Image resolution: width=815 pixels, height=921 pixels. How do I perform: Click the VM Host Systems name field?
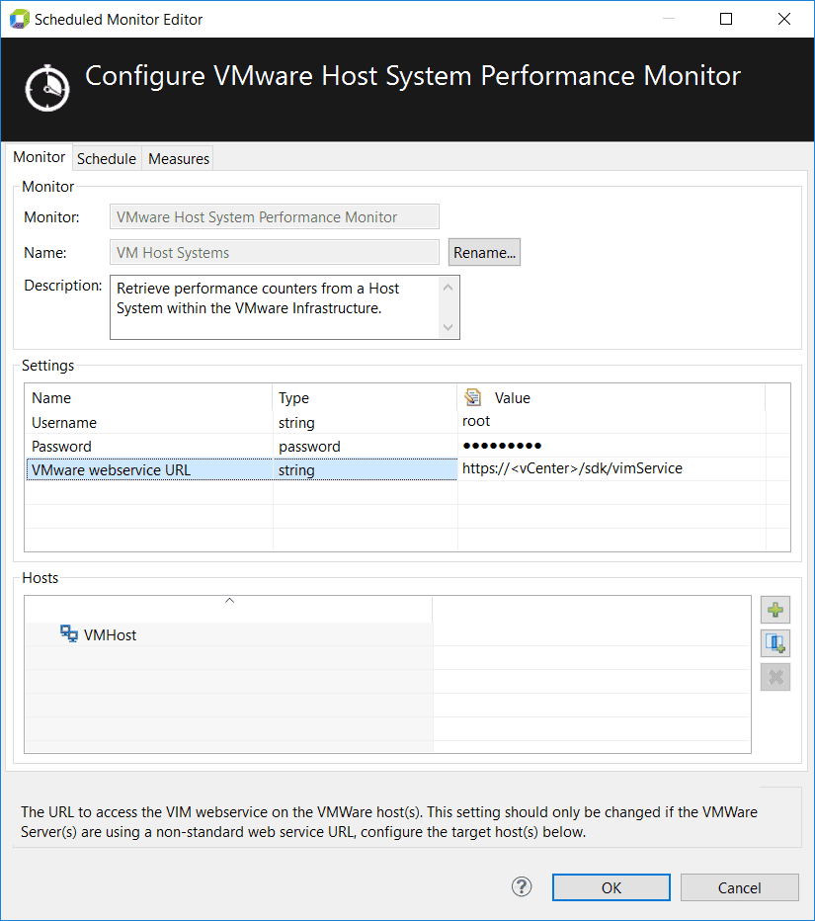pos(275,253)
